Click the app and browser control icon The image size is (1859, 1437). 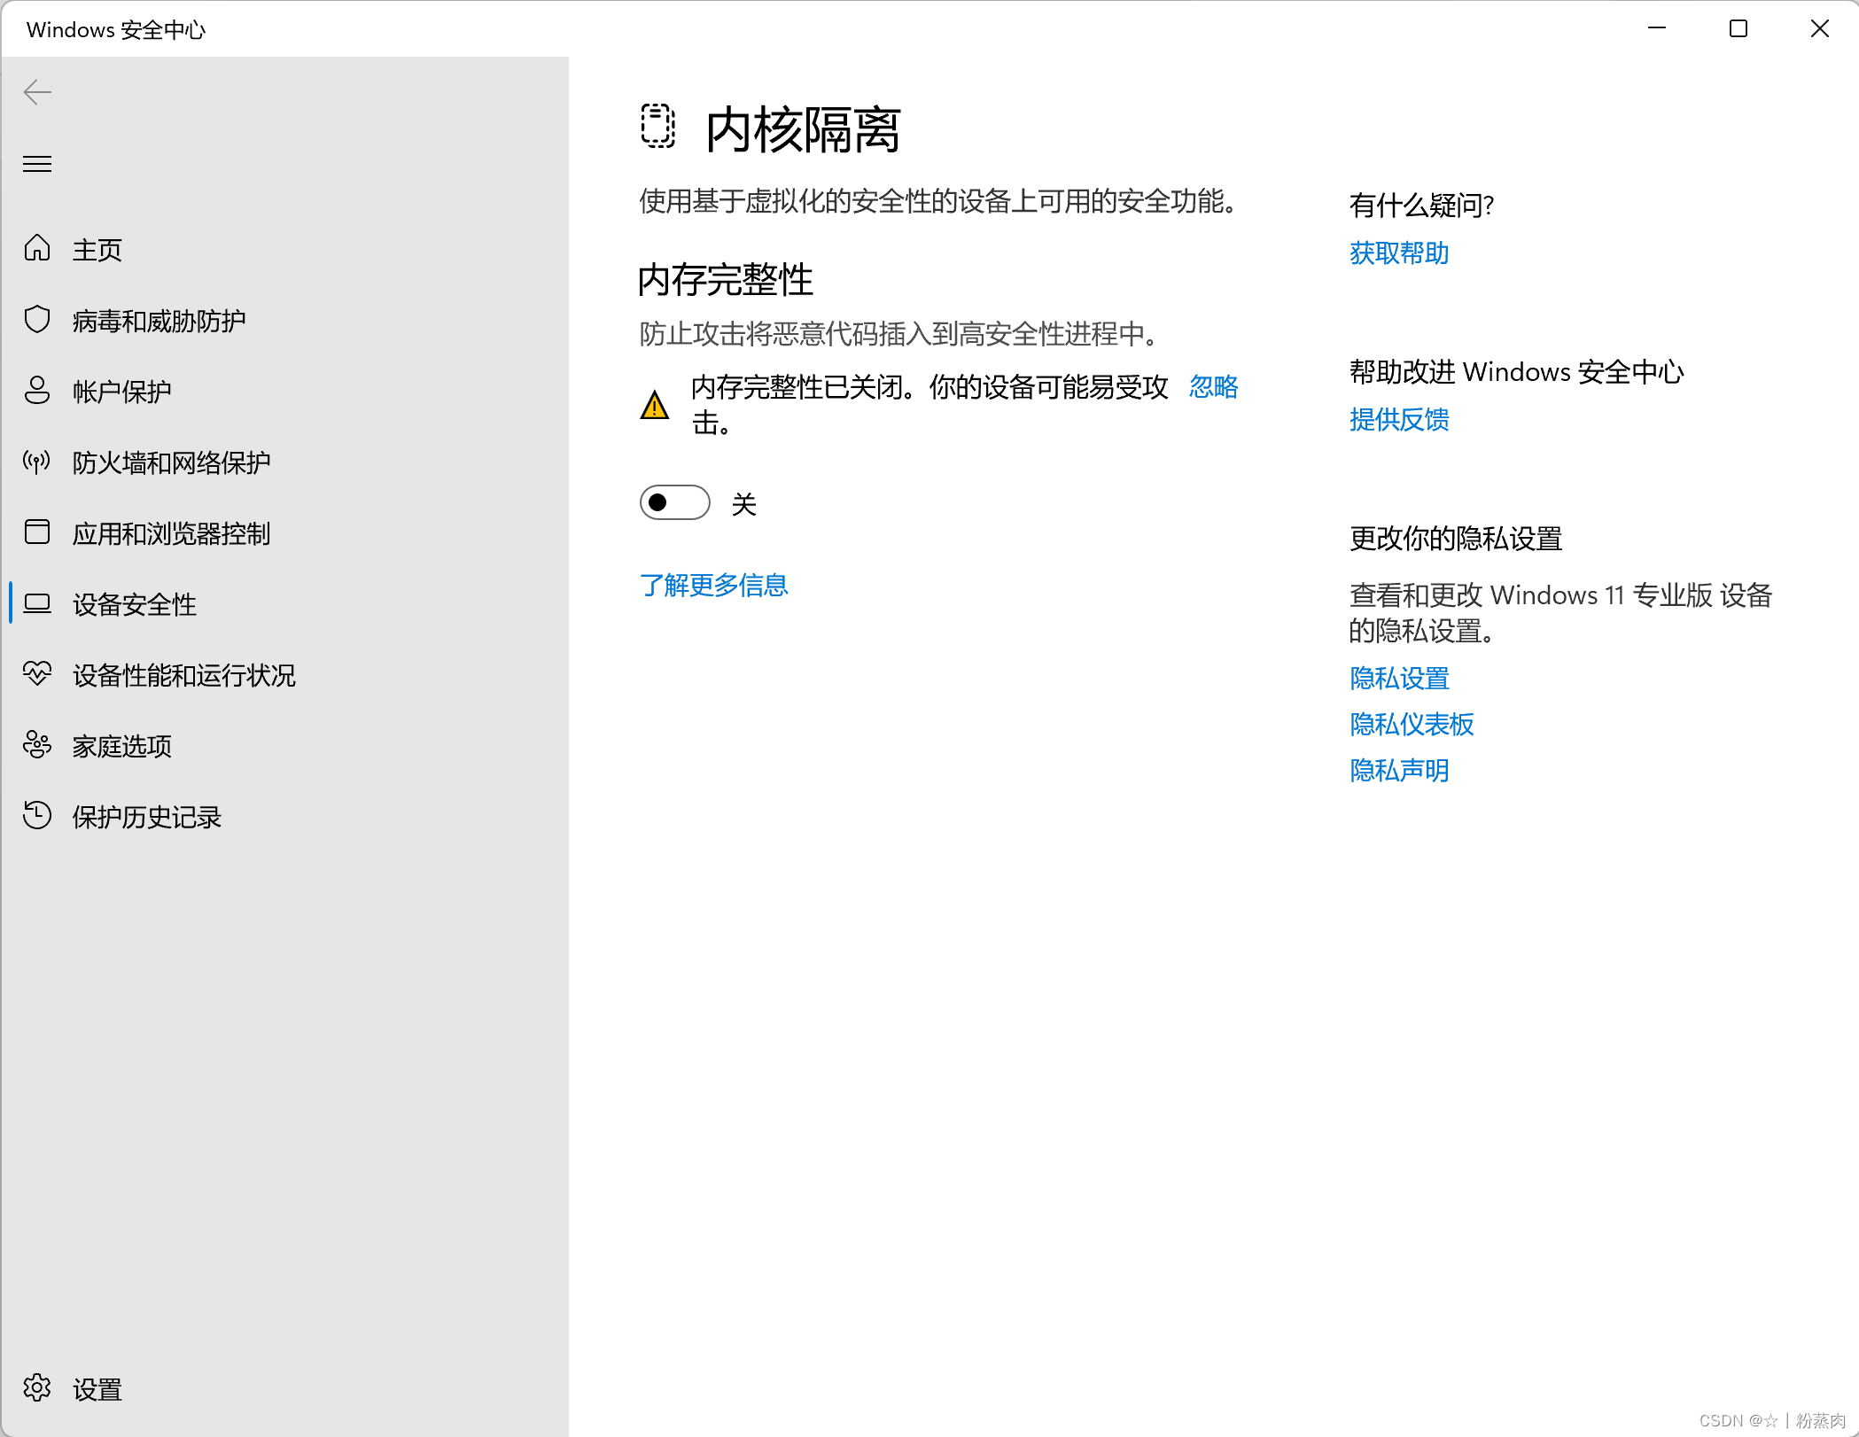(x=37, y=532)
